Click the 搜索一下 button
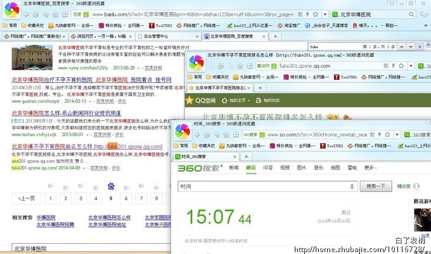This screenshot has width=431, height=254. pyautogui.click(x=375, y=186)
